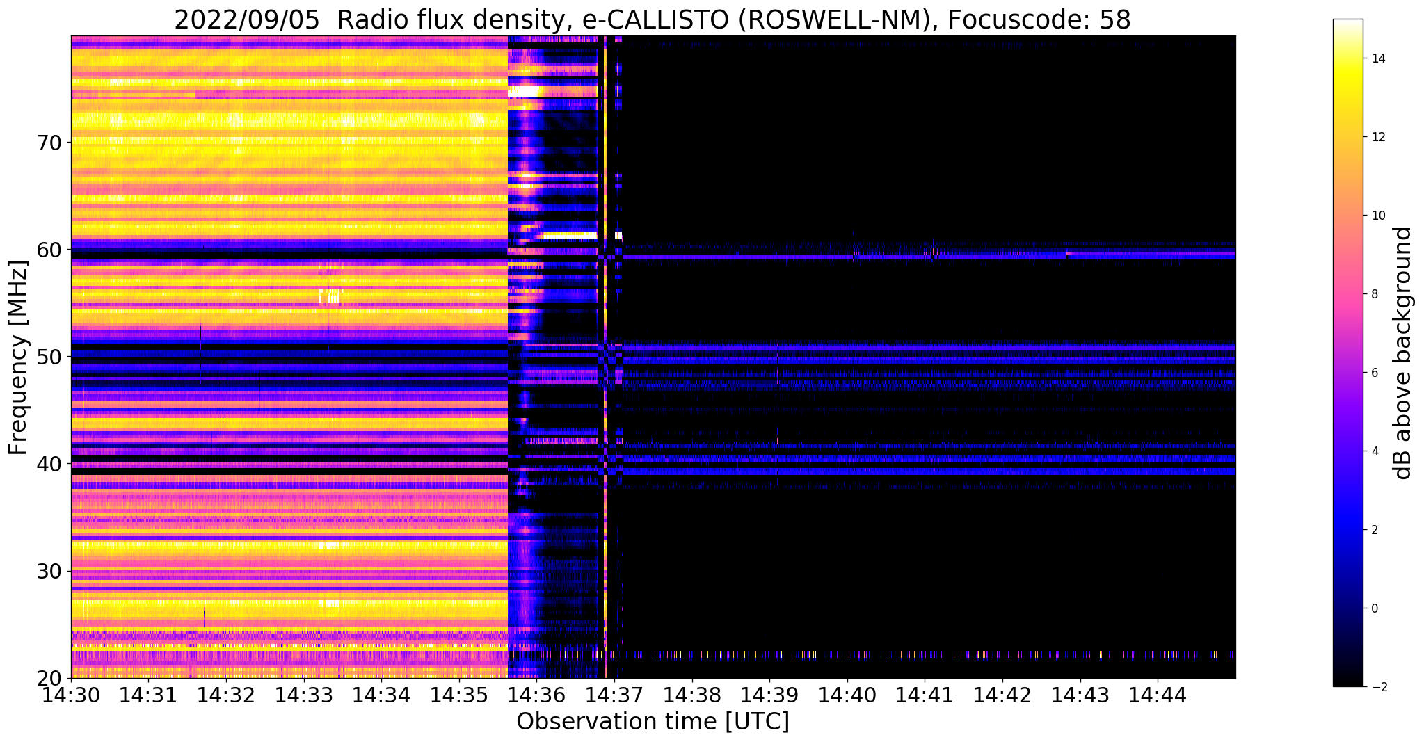Click the 14:39 time tick label
This screenshot has height=742, width=1424.
(x=769, y=694)
